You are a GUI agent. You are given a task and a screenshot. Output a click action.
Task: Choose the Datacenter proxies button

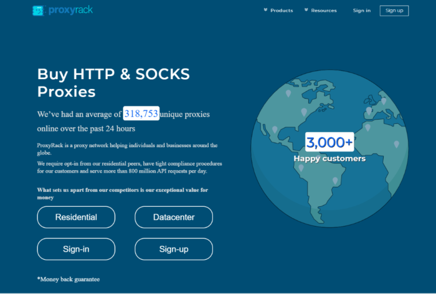tap(174, 217)
